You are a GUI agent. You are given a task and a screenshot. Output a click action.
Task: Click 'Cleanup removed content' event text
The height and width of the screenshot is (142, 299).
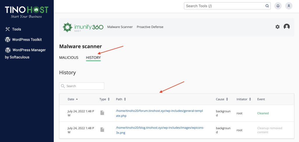270,130
